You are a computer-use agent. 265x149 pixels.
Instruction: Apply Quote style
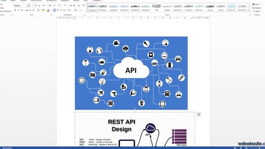[x=221, y=8]
